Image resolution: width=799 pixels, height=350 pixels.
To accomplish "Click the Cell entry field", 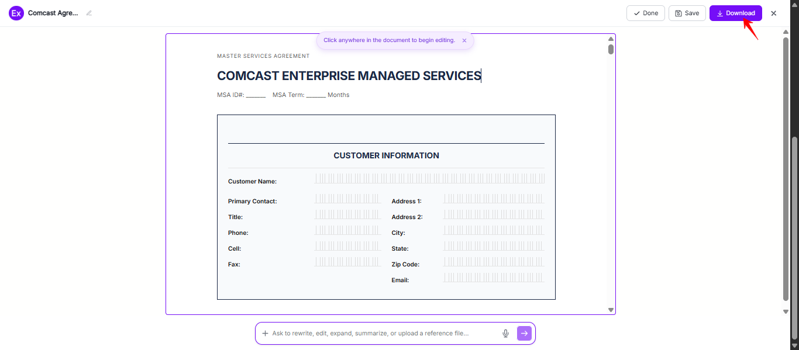I will click(x=348, y=246).
